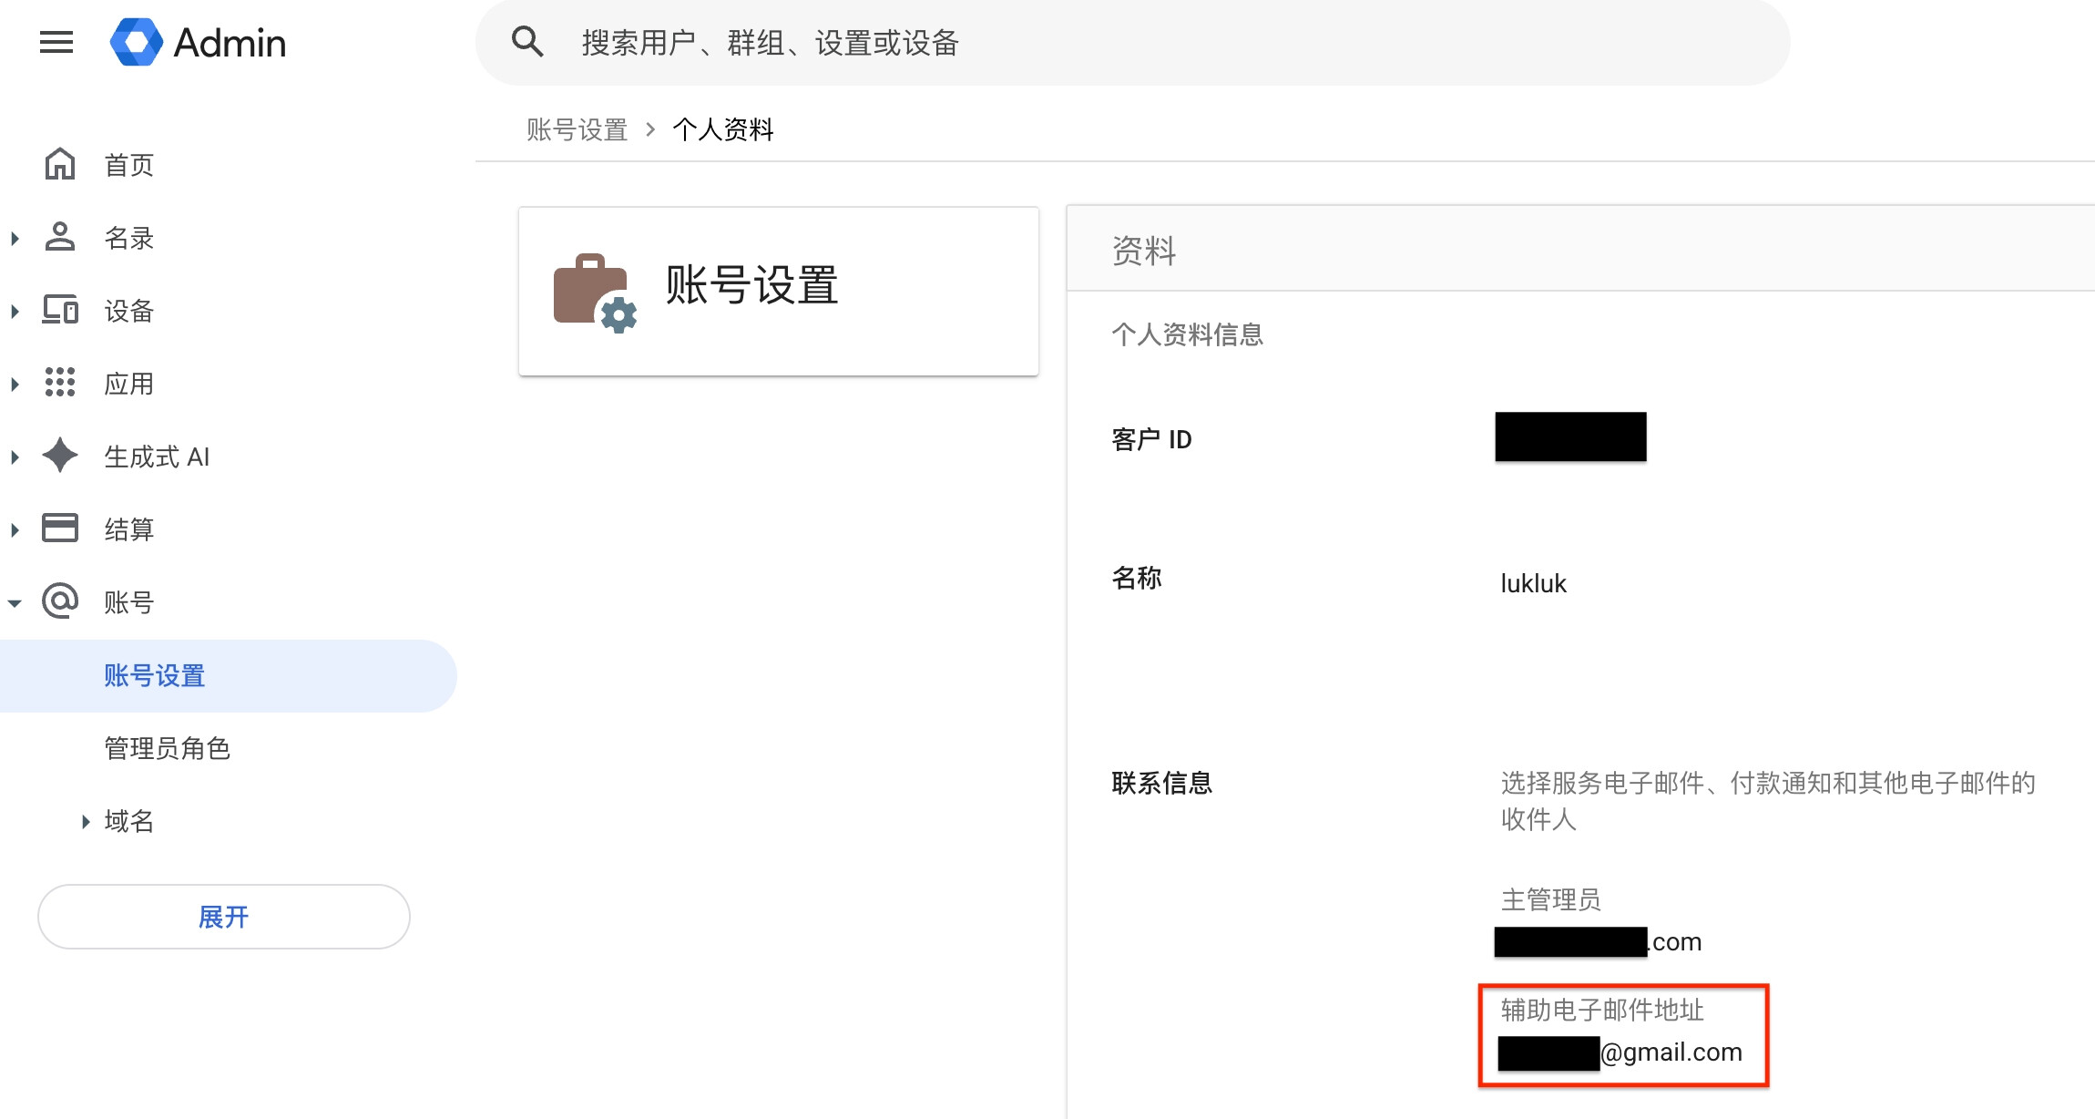
Task: Expand the 设备 sidebar section
Action: (15, 312)
